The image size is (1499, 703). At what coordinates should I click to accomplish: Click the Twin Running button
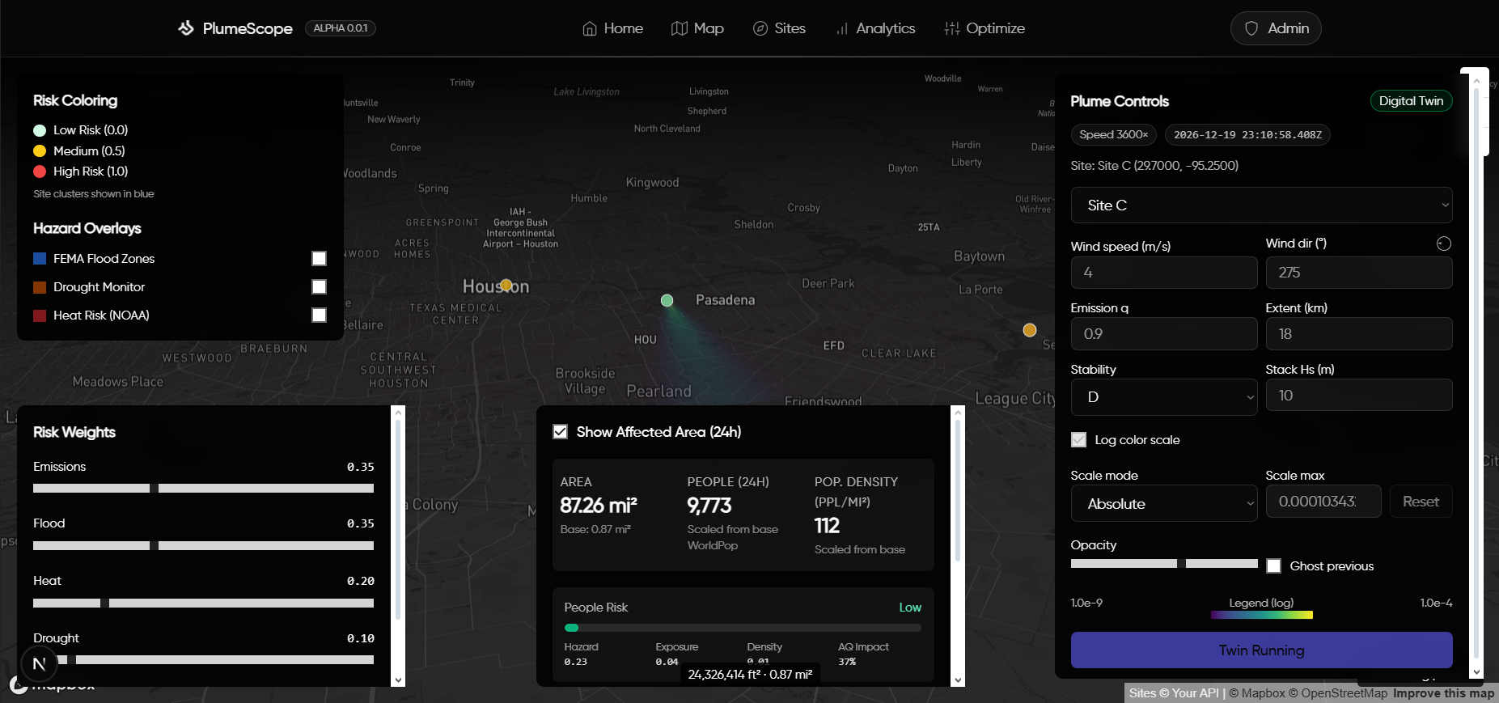(1261, 650)
